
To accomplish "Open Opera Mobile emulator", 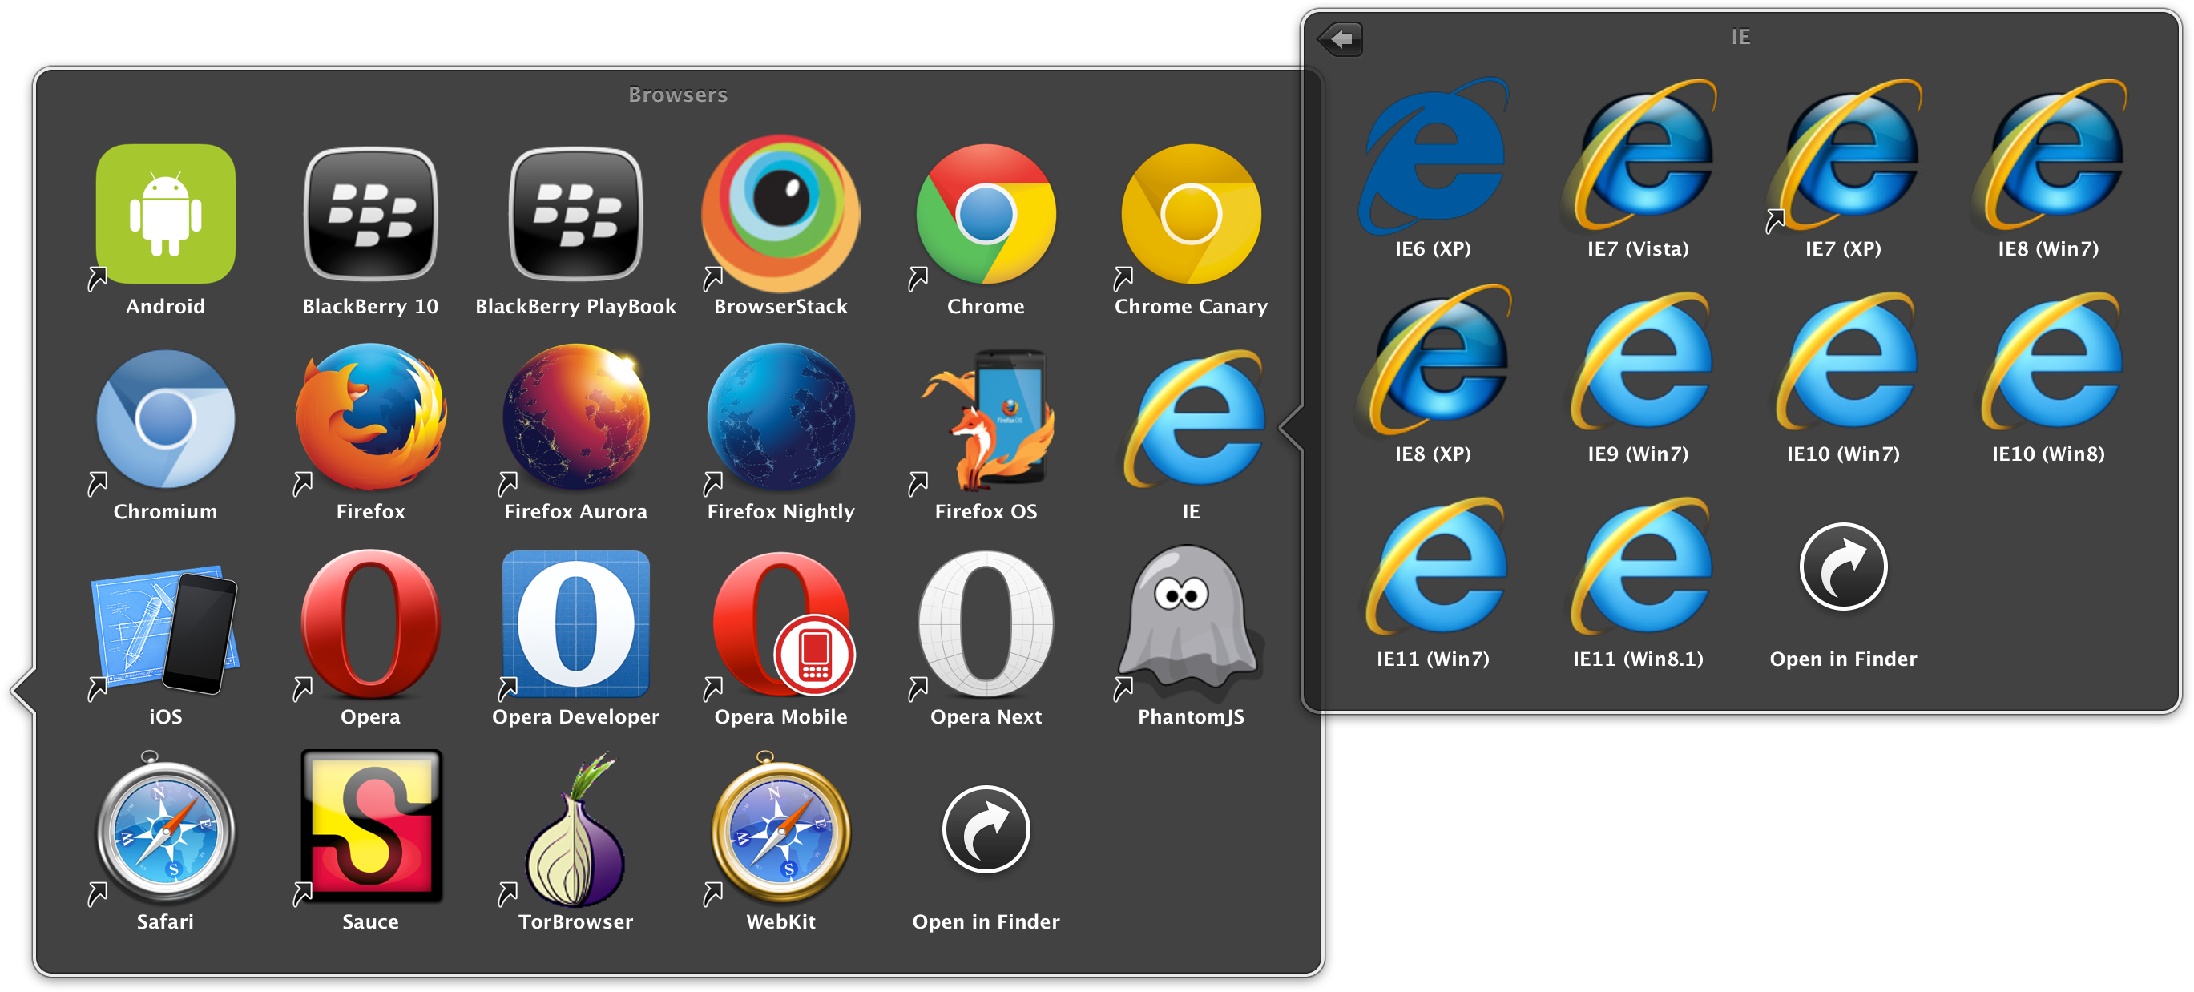I will (x=780, y=624).
